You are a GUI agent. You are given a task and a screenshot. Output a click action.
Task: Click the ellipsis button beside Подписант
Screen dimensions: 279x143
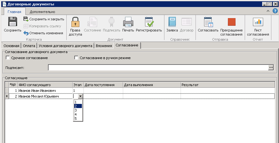(x=271, y=67)
